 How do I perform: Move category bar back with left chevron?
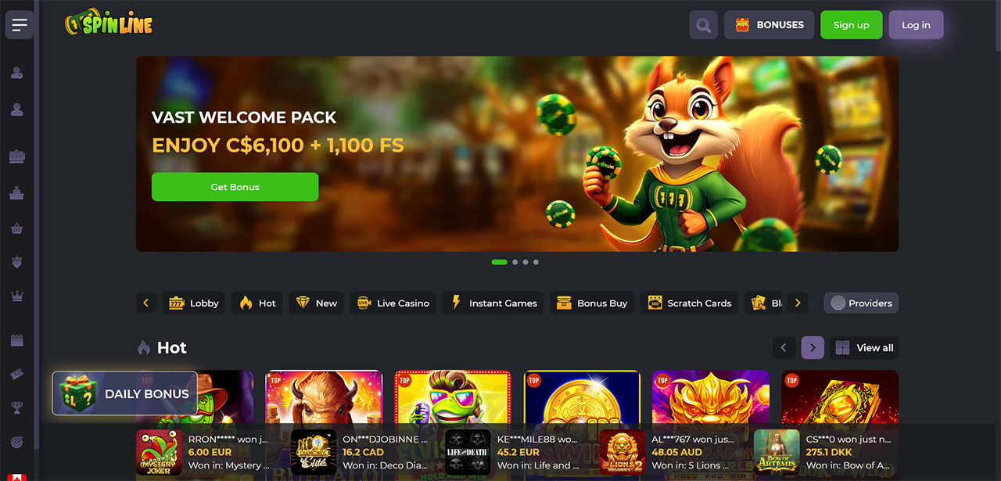click(146, 303)
